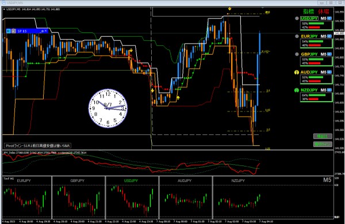345x224 pixels.
Task: Click the gray plus button on SP panel
Action: point(13,31)
